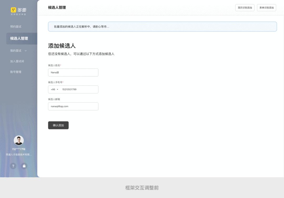Open the +86 country code dropdown
Image resolution: width=284 pixels, height=198 pixels.
coord(54,89)
